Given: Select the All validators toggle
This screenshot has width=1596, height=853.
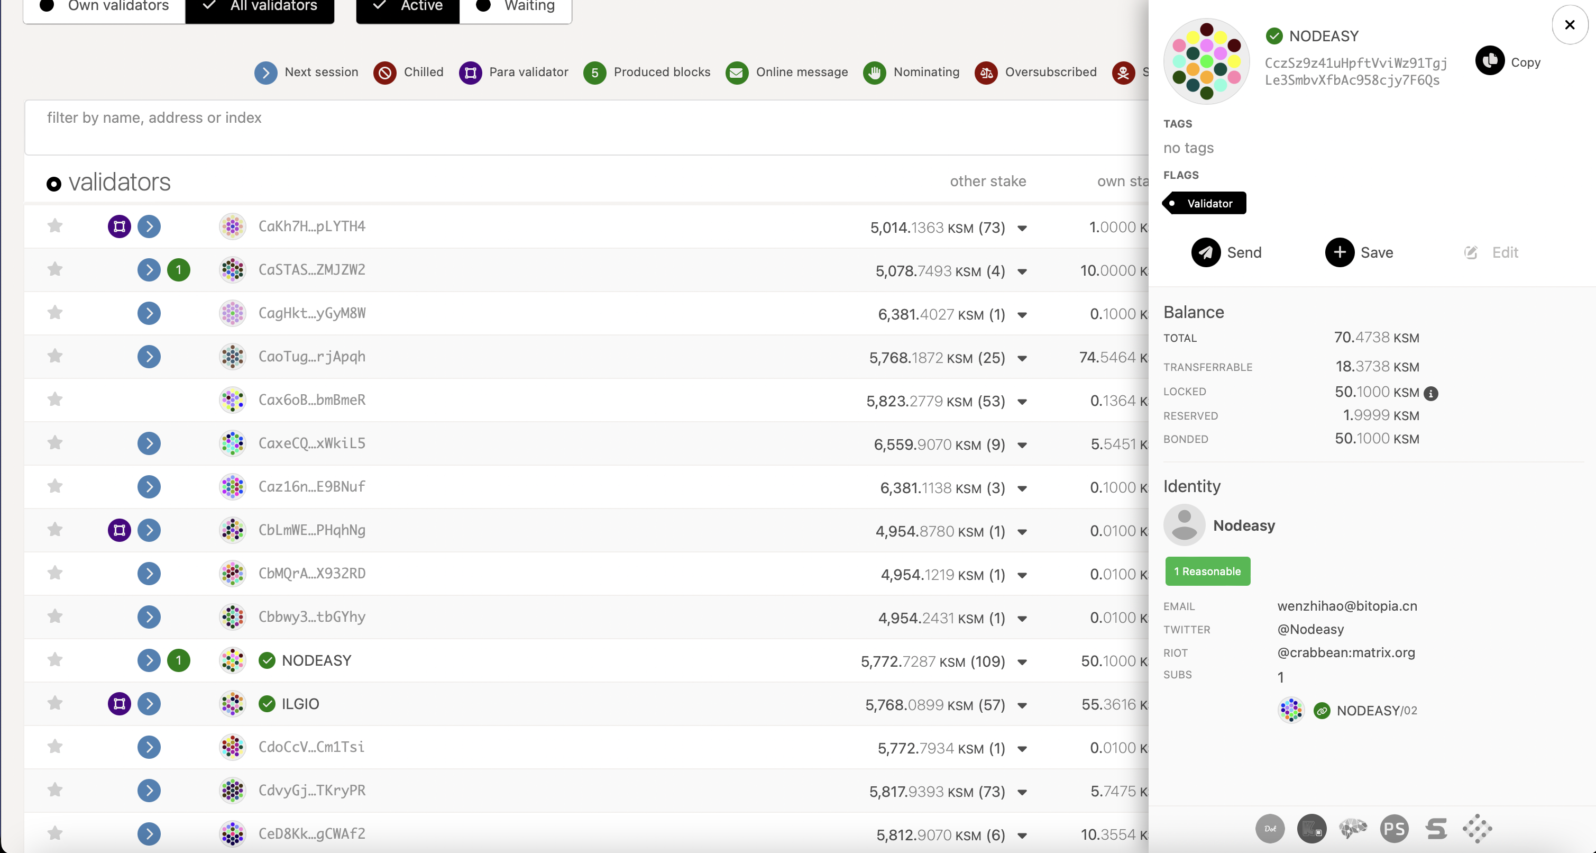Looking at the screenshot, I should click(x=260, y=6).
